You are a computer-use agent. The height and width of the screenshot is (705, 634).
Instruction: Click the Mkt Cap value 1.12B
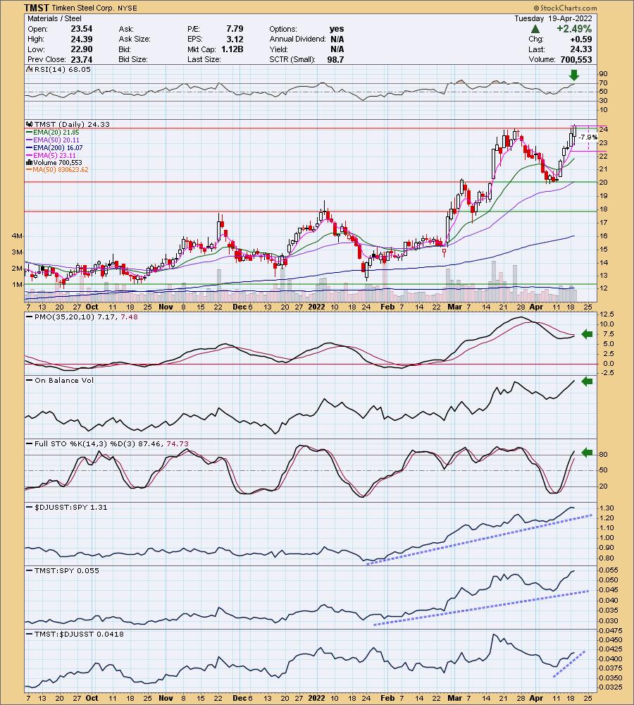(x=232, y=49)
